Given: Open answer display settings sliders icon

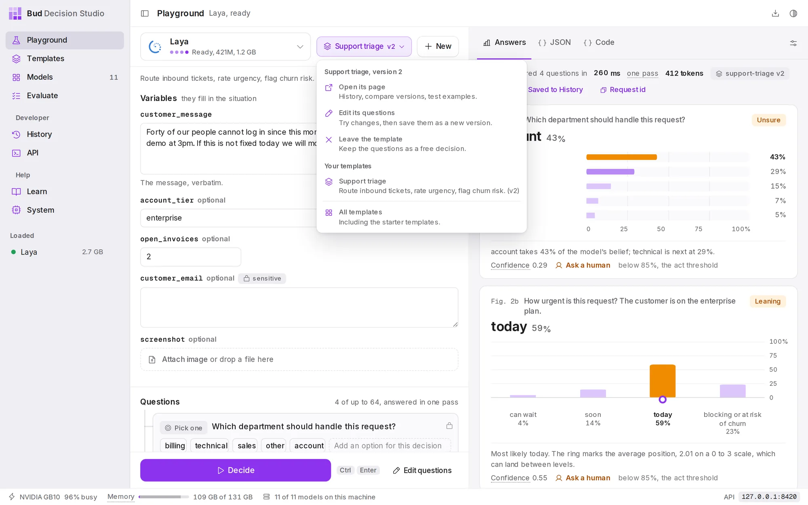Looking at the screenshot, I should tap(793, 43).
